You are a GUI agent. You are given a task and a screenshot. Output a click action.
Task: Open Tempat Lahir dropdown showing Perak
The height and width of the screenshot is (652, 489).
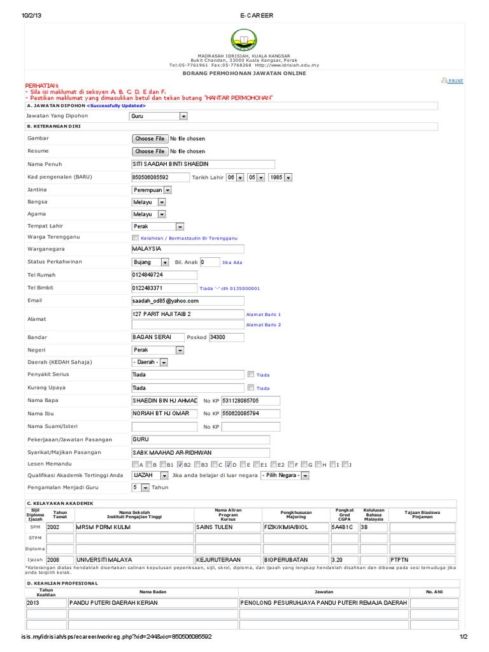[x=158, y=227]
